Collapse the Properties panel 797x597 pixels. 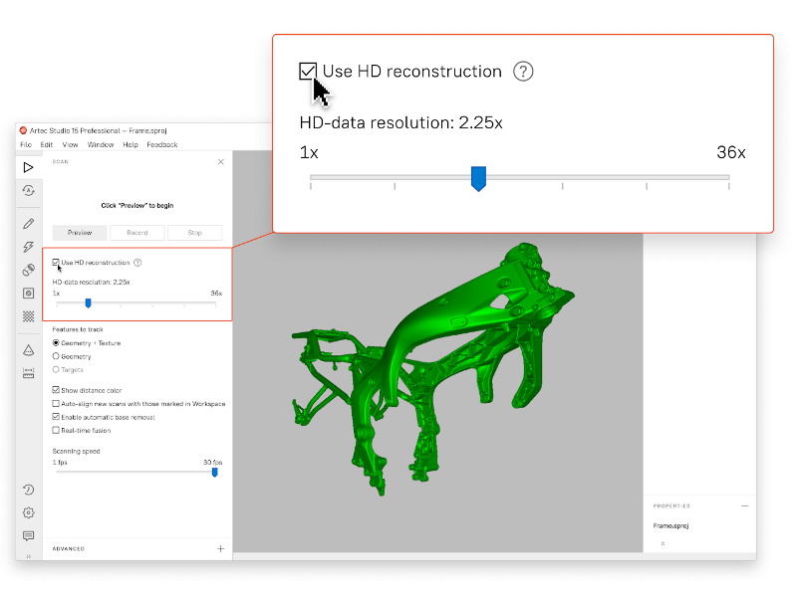744,505
